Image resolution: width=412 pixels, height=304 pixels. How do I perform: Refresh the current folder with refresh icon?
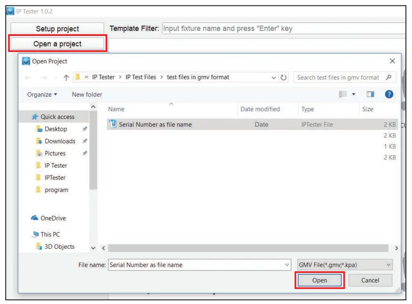coord(284,78)
